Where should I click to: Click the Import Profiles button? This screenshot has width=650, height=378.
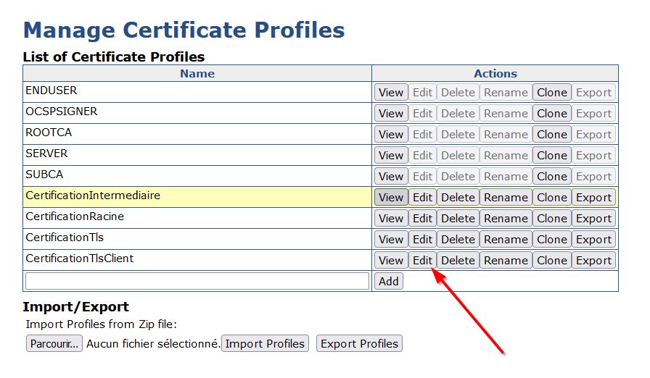(x=265, y=343)
